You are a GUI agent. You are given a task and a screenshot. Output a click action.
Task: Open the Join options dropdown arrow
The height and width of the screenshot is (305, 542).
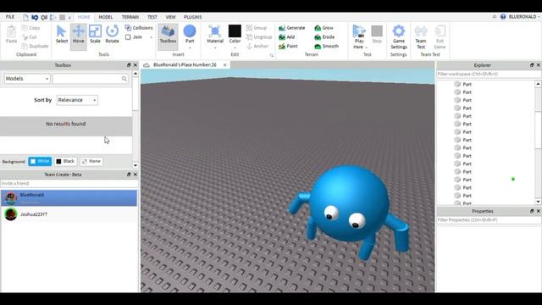(151, 37)
